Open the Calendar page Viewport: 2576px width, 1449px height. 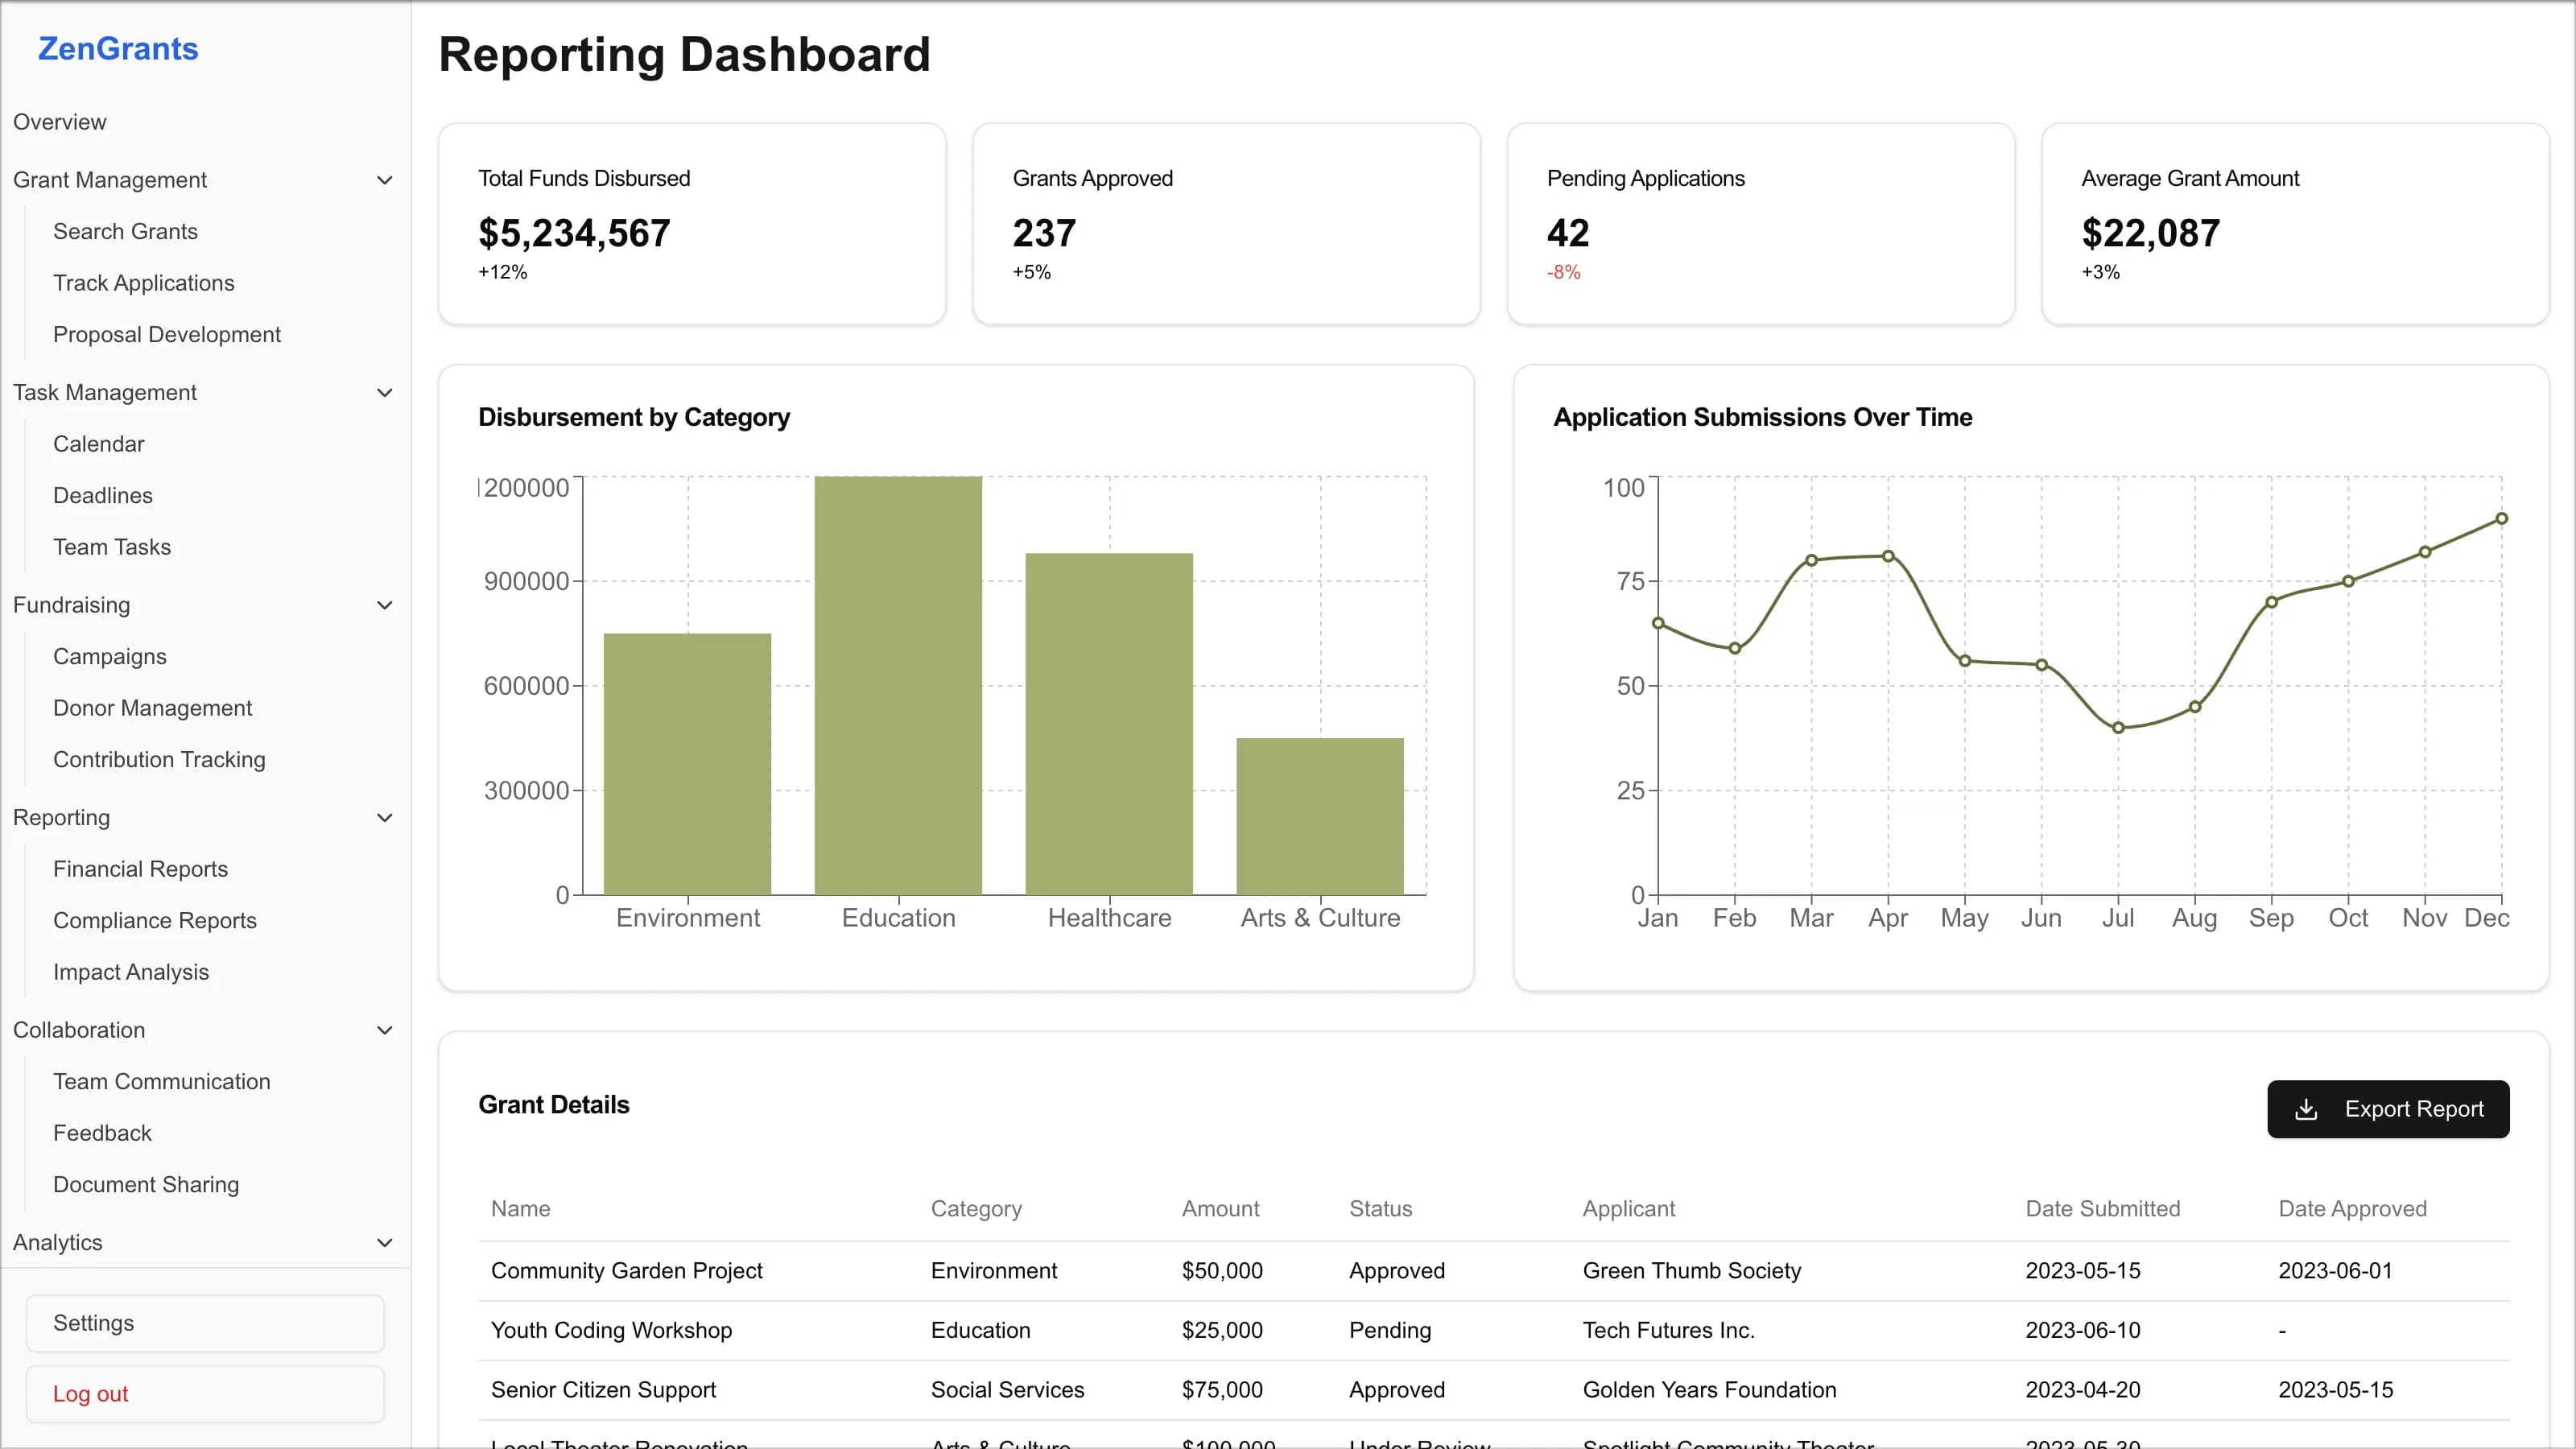tap(98, 444)
